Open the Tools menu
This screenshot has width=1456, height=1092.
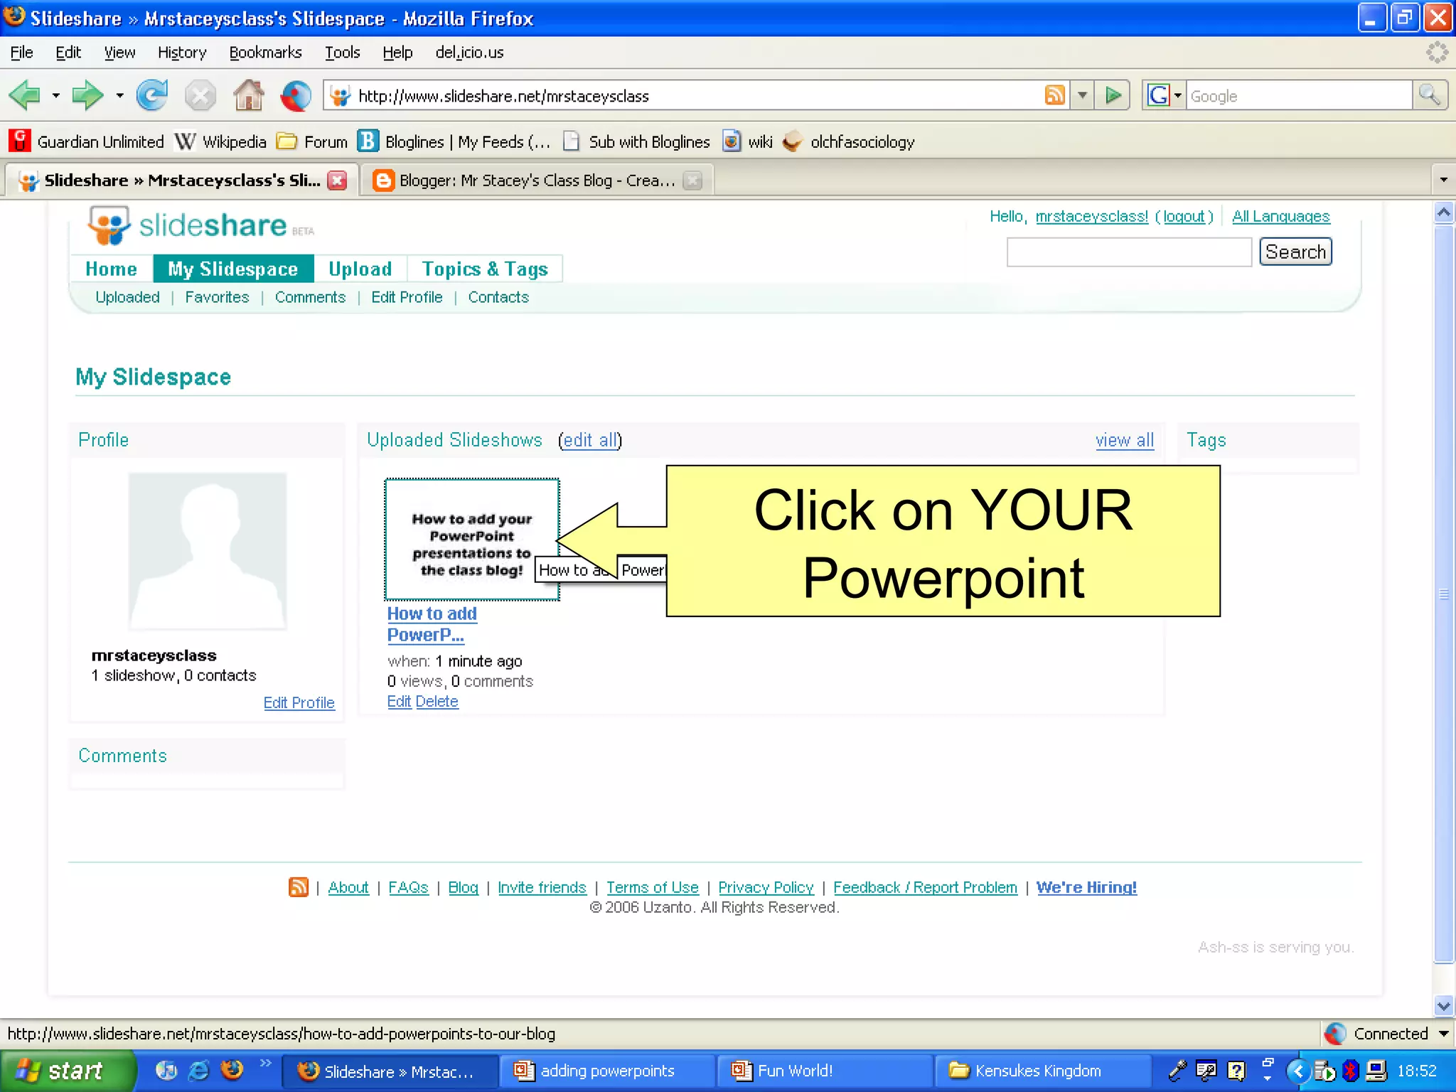click(342, 53)
